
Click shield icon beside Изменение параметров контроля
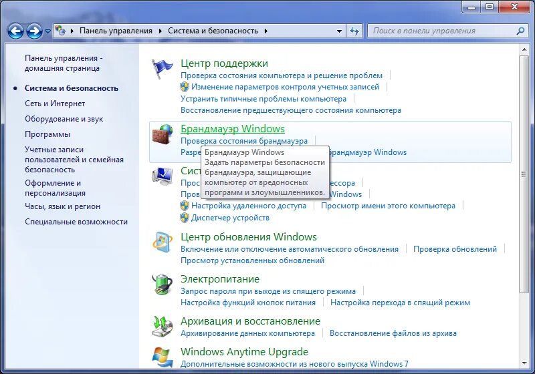(185, 87)
